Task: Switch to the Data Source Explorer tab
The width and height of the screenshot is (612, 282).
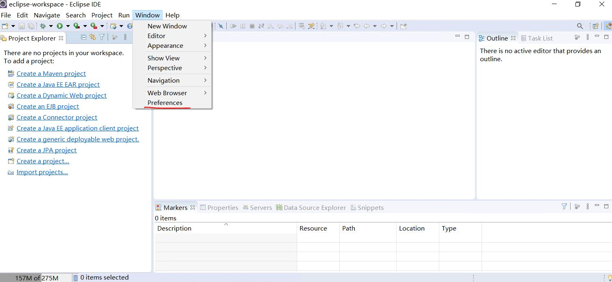Action: click(311, 207)
